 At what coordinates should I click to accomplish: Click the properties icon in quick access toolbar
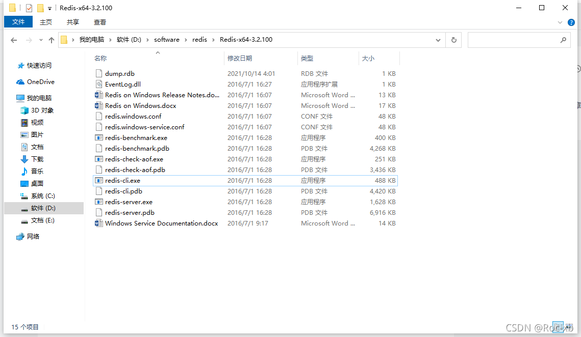click(29, 8)
